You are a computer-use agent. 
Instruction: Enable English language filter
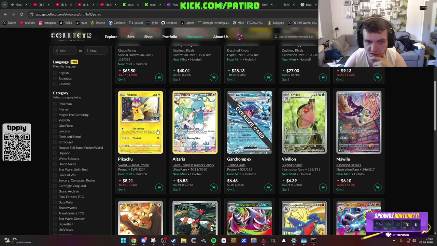(x=55, y=73)
